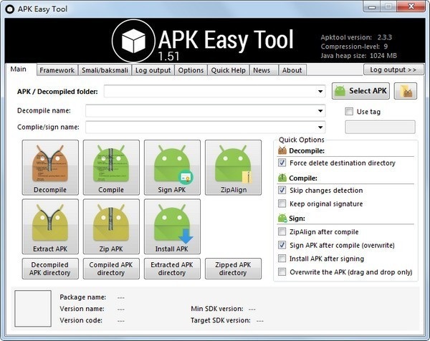Toggle Keep original signature checkbox
The width and height of the screenshot is (430, 341).
pos(282,204)
